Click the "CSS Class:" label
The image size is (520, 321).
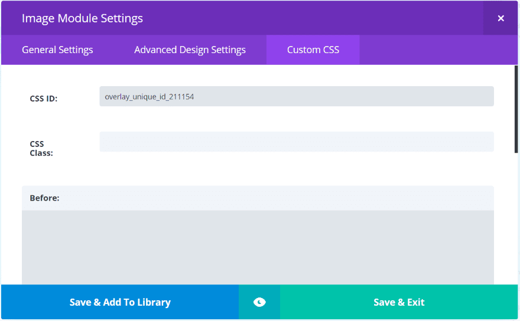41,148
